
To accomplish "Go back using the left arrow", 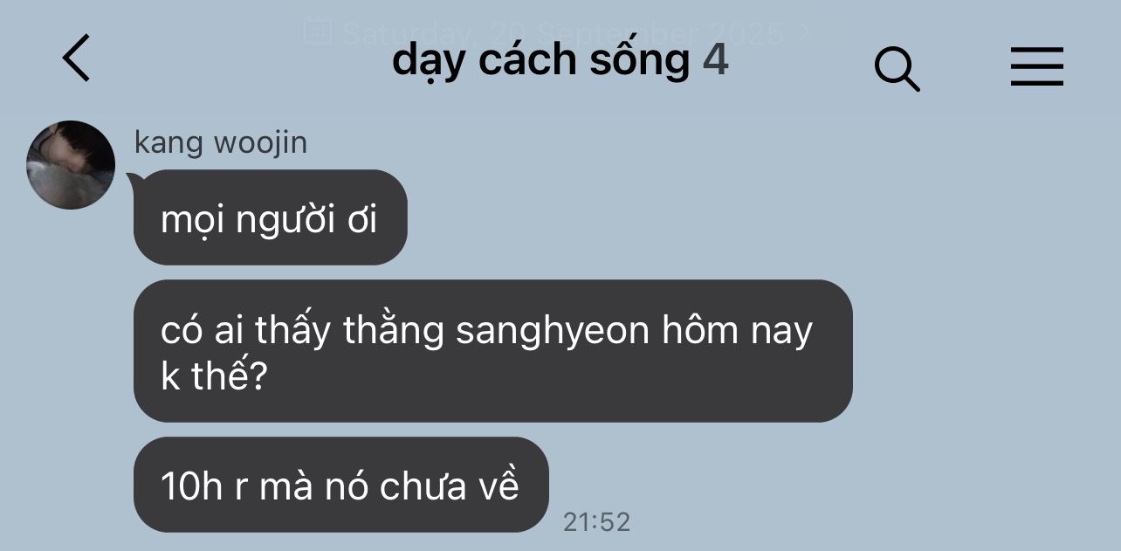I will tap(76, 58).
